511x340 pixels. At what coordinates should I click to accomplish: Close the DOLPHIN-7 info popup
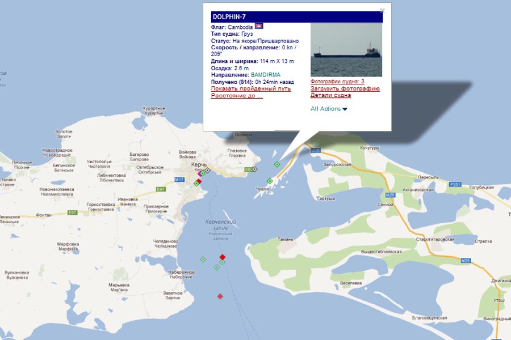pyautogui.click(x=382, y=10)
